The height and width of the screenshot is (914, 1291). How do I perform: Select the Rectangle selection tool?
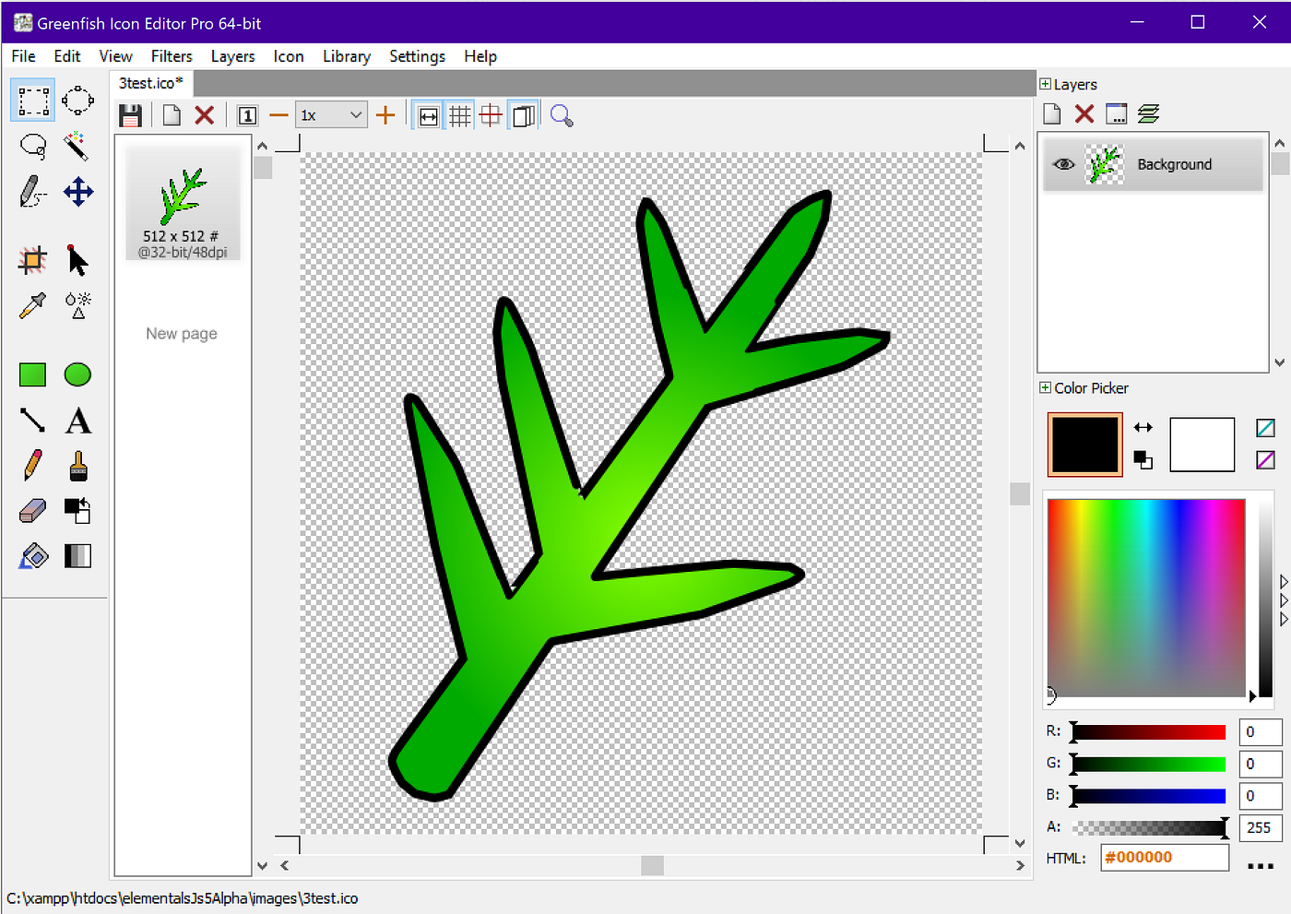click(33, 101)
